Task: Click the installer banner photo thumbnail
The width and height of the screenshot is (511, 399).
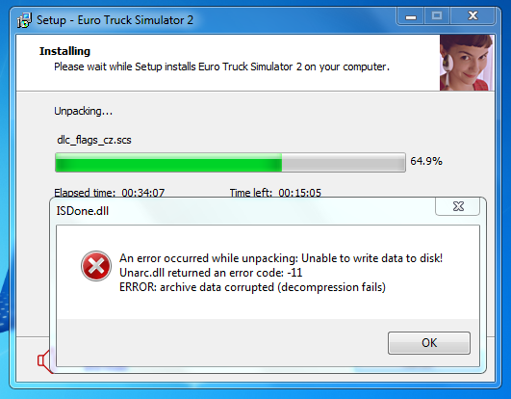Action: point(467,63)
